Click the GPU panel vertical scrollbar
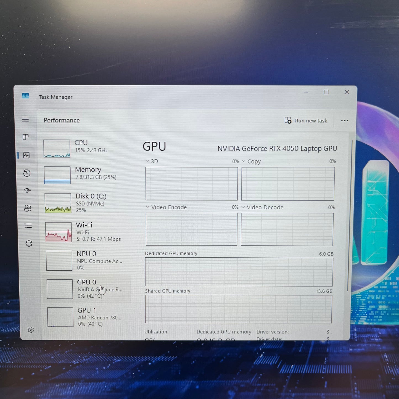399x399 pixels. [350, 215]
